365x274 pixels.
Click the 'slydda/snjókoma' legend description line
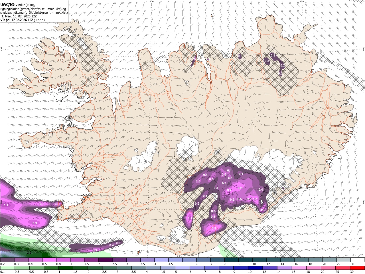34,13
